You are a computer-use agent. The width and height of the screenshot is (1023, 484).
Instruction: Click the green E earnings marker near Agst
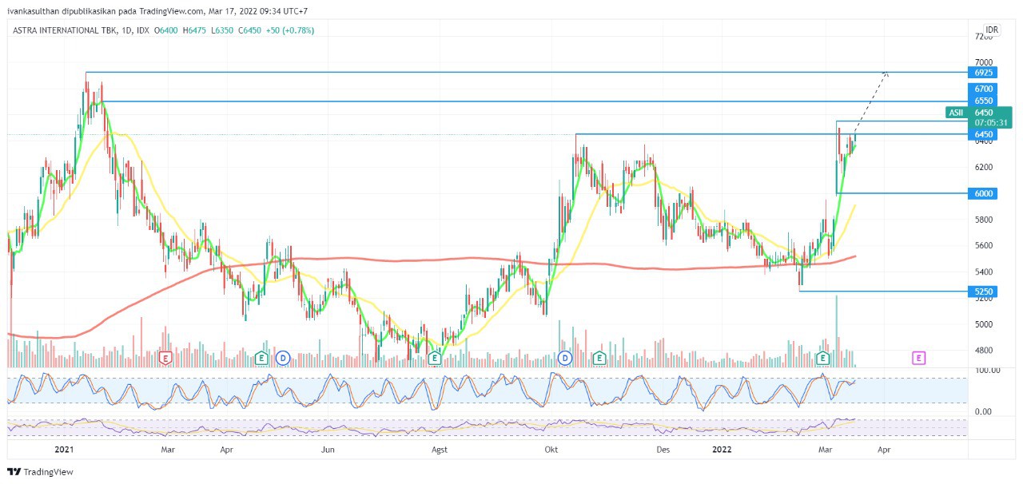pyautogui.click(x=435, y=358)
